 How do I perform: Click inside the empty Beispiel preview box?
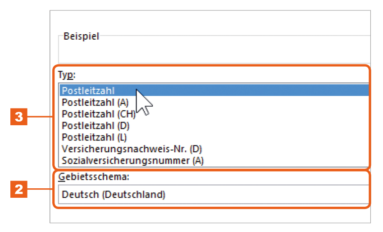coord(214,52)
